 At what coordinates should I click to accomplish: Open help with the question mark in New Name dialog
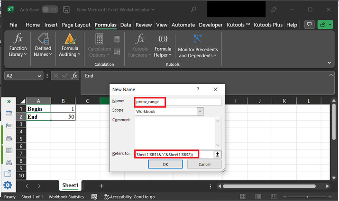(198, 89)
